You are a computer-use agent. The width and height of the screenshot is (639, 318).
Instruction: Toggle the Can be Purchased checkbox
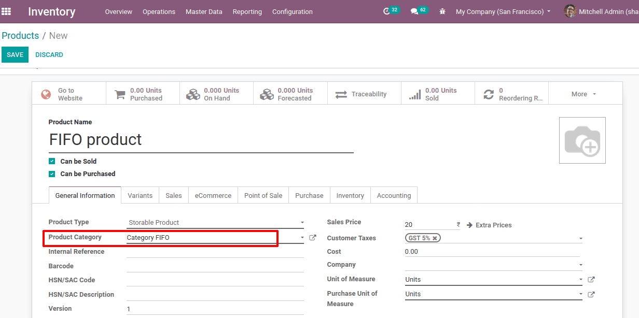point(52,174)
